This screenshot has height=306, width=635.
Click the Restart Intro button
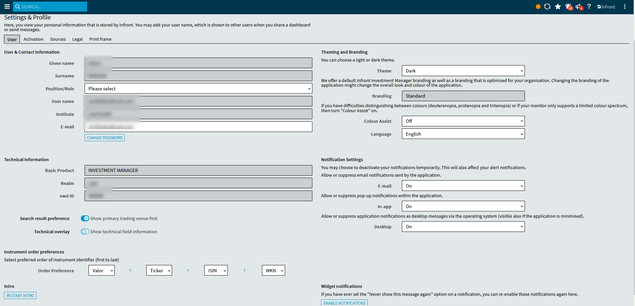[20, 295]
